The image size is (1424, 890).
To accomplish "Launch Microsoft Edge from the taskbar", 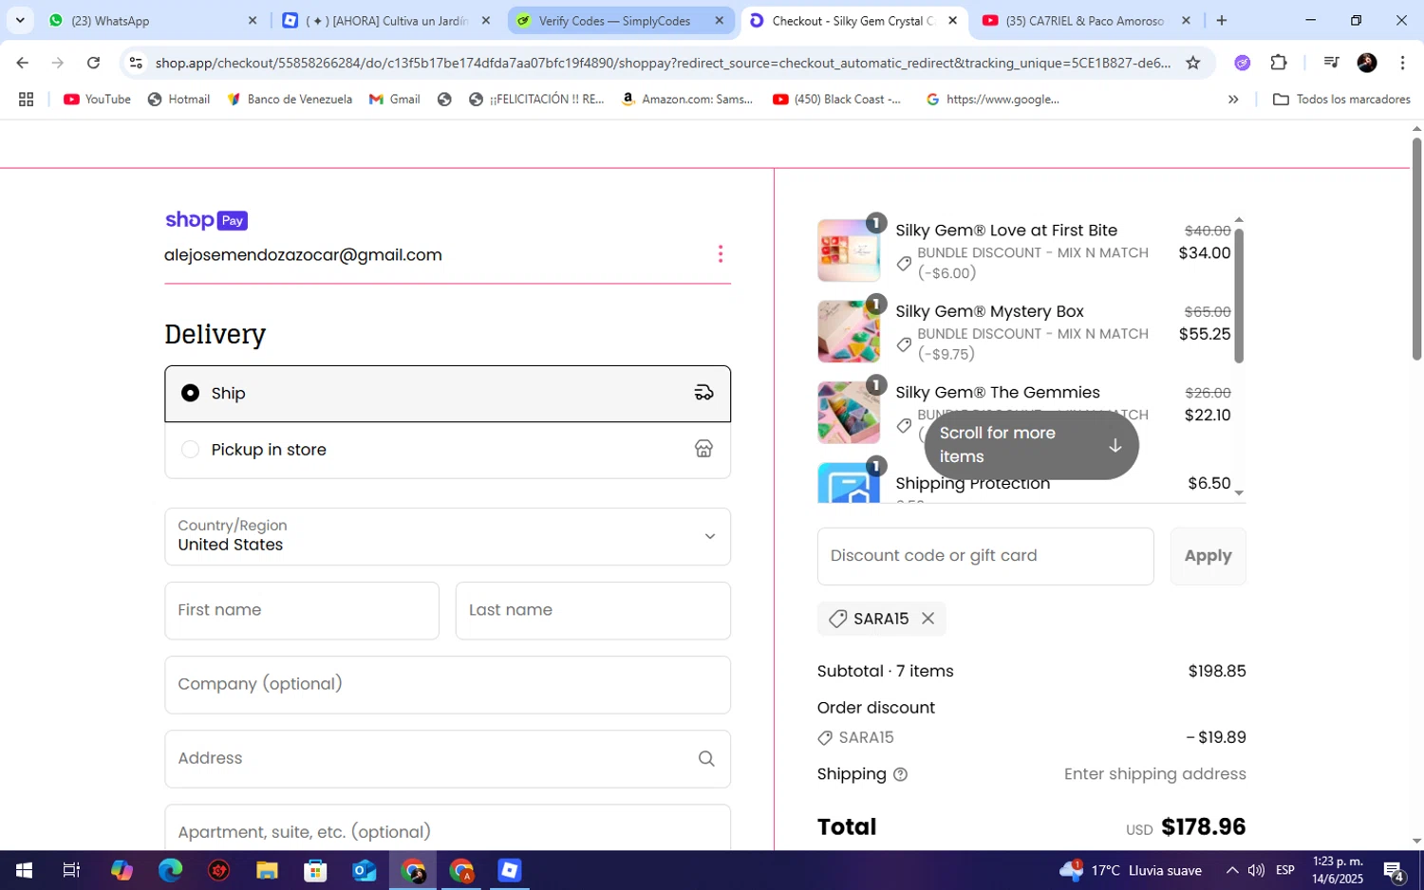I will point(170,870).
